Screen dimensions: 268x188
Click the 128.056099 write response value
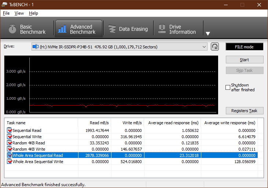pyautogui.click(x=245, y=162)
